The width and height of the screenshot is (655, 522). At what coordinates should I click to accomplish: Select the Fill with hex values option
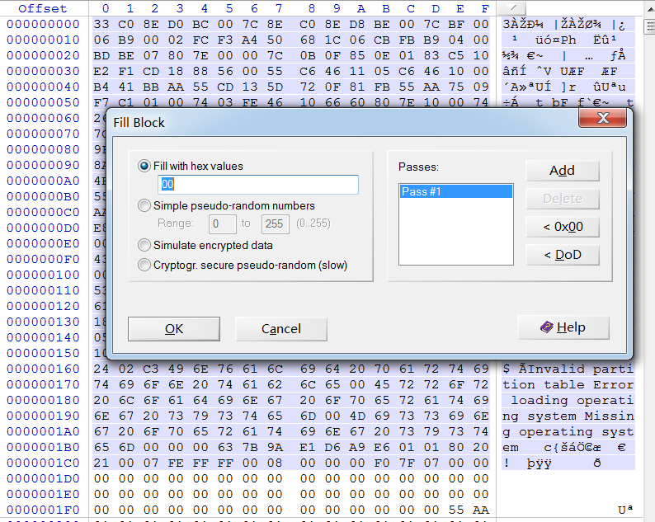click(145, 166)
